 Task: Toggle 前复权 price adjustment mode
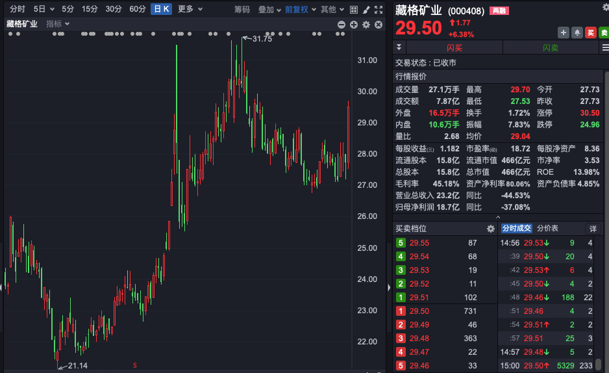[300, 9]
